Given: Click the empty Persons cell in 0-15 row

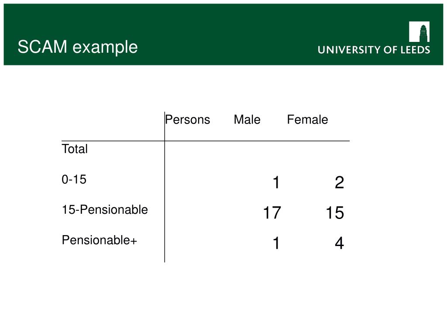Looking at the screenshot, I should 190,182.
